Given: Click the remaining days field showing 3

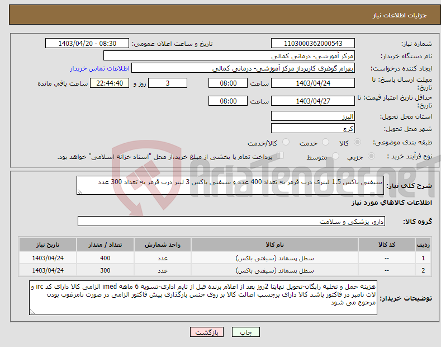Looking at the screenshot, I should [168, 83].
